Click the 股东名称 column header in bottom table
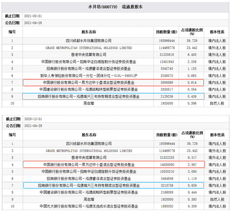The width and height of the screenshot is (231, 212). click(89, 135)
